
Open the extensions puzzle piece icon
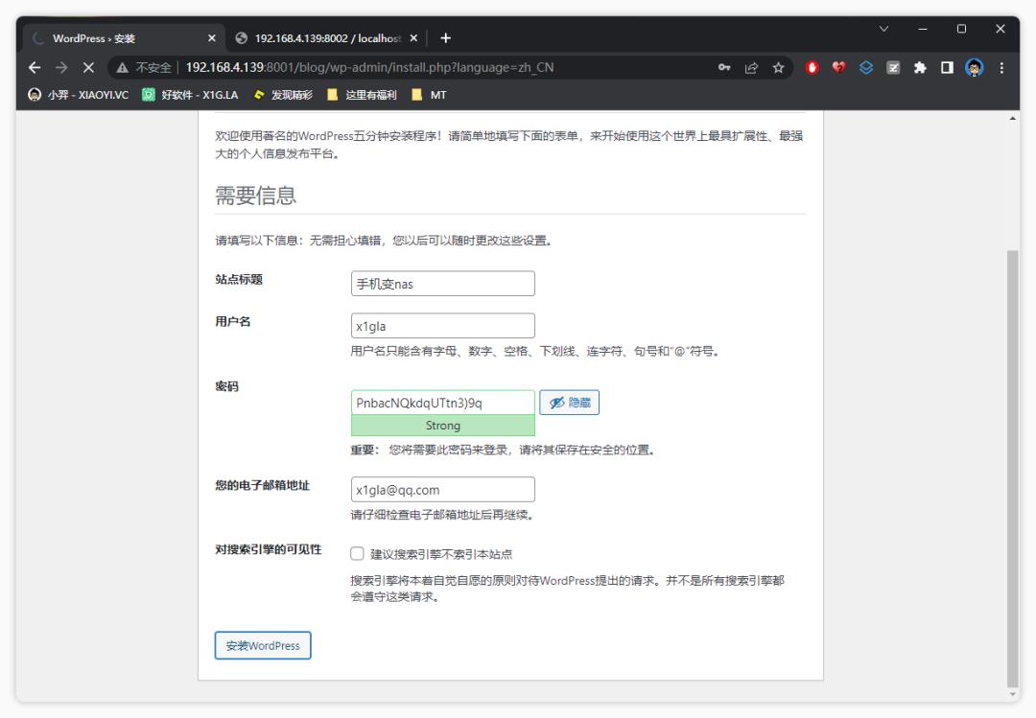[x=919, y=67]
